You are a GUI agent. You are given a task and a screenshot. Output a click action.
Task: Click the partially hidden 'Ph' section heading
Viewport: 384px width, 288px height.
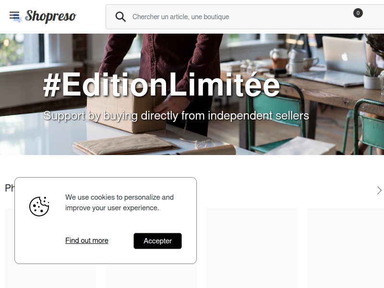tap(10, 188)
